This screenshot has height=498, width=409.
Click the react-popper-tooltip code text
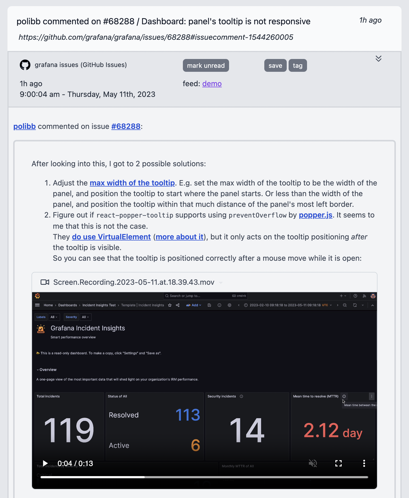tap(135, 215)
